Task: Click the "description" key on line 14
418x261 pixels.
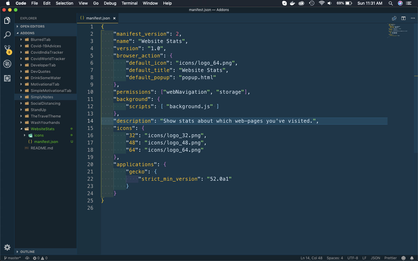Action: [x=134, y=121]
